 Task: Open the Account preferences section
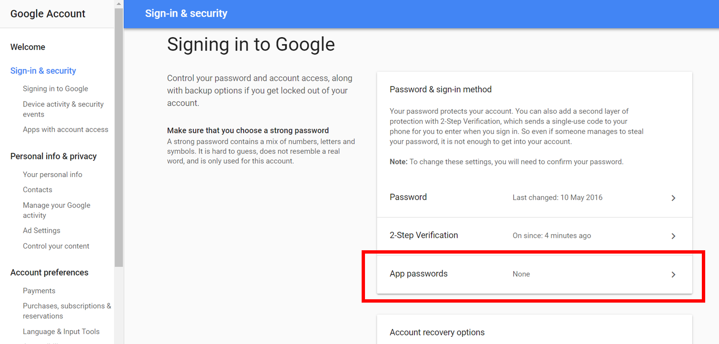[x=50, y=273]
